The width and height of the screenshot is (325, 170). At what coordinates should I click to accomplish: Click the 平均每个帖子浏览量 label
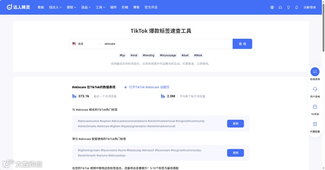click(x=192, y=96)
